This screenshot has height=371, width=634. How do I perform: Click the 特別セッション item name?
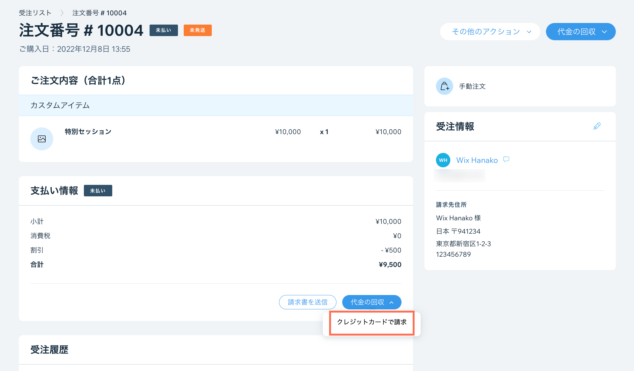(x=88, y=132)
